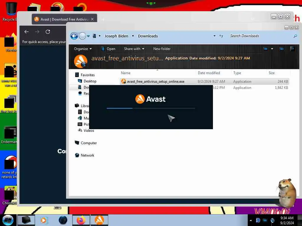Click the dark globe taskbar icon
This screenshot has width=302, height=226.
[63, 220]
